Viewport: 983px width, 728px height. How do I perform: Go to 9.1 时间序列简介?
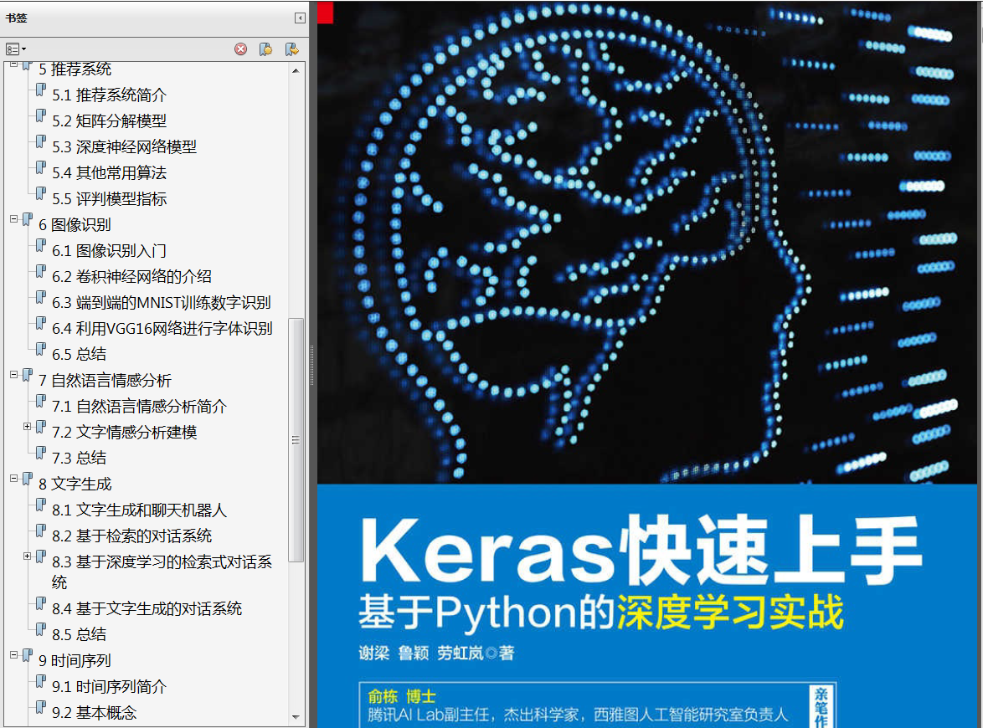[x=109, y=687]
